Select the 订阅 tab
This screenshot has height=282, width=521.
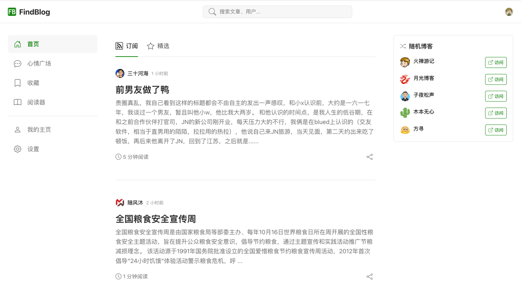pyautogui.click(x=127, y=46)
